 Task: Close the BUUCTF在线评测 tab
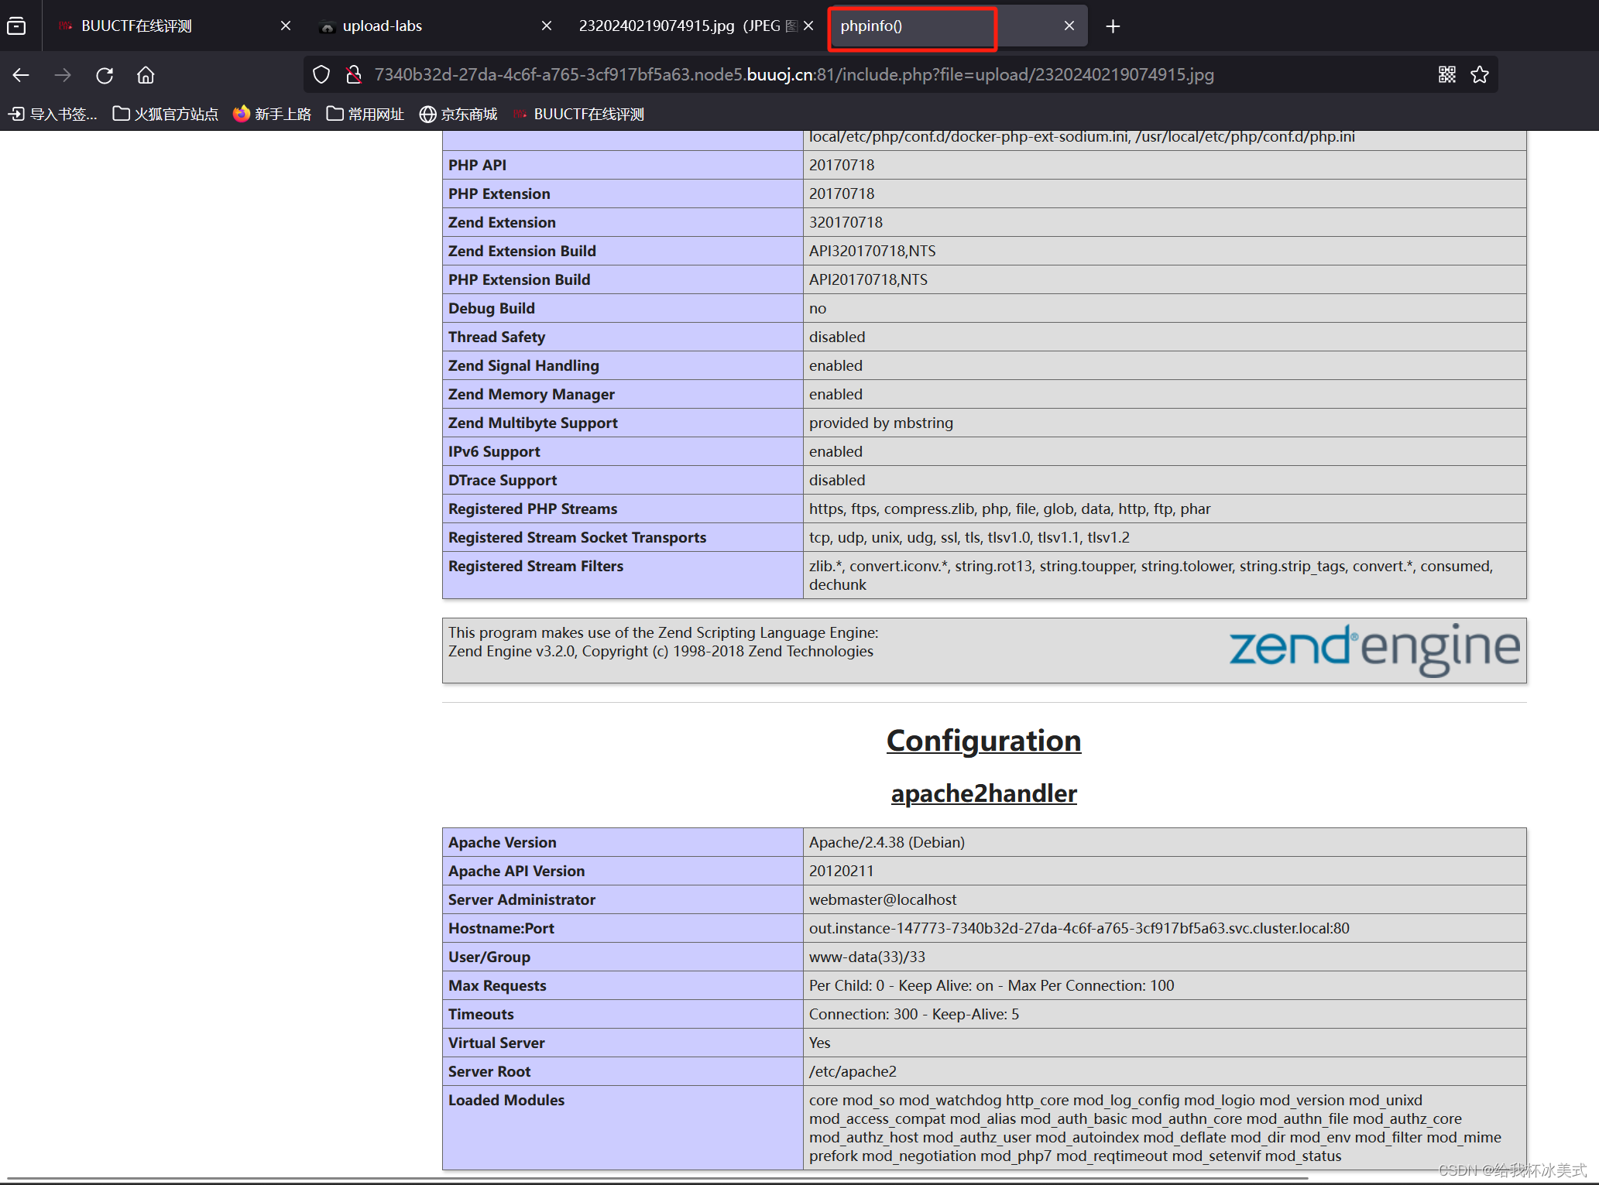[286, 26]
